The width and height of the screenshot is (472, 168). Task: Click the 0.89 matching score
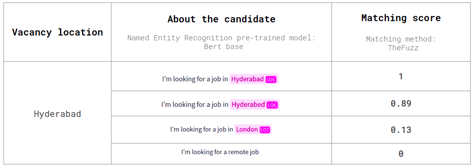(x=401, y=104)
